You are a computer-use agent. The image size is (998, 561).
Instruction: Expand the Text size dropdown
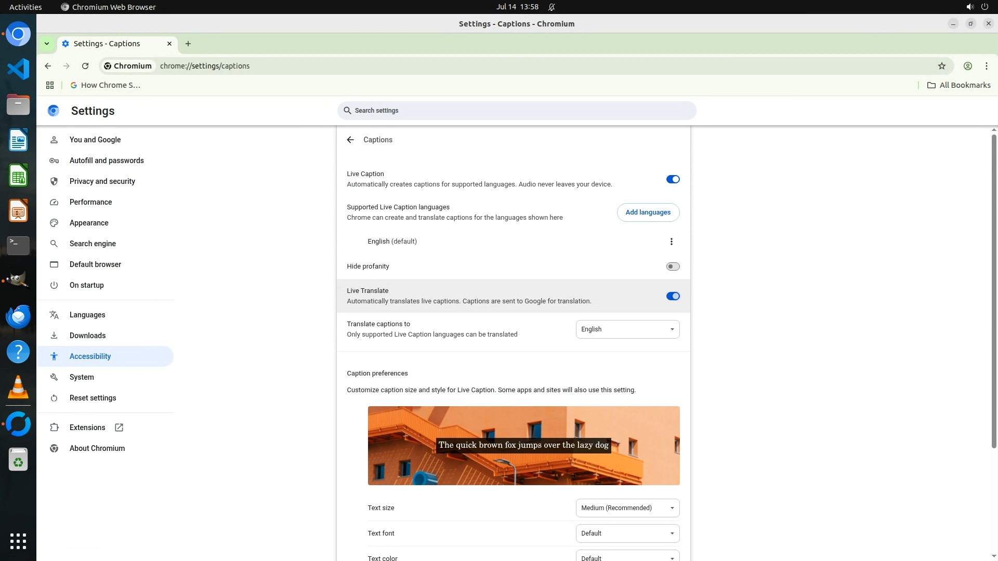tap(627, 508)
